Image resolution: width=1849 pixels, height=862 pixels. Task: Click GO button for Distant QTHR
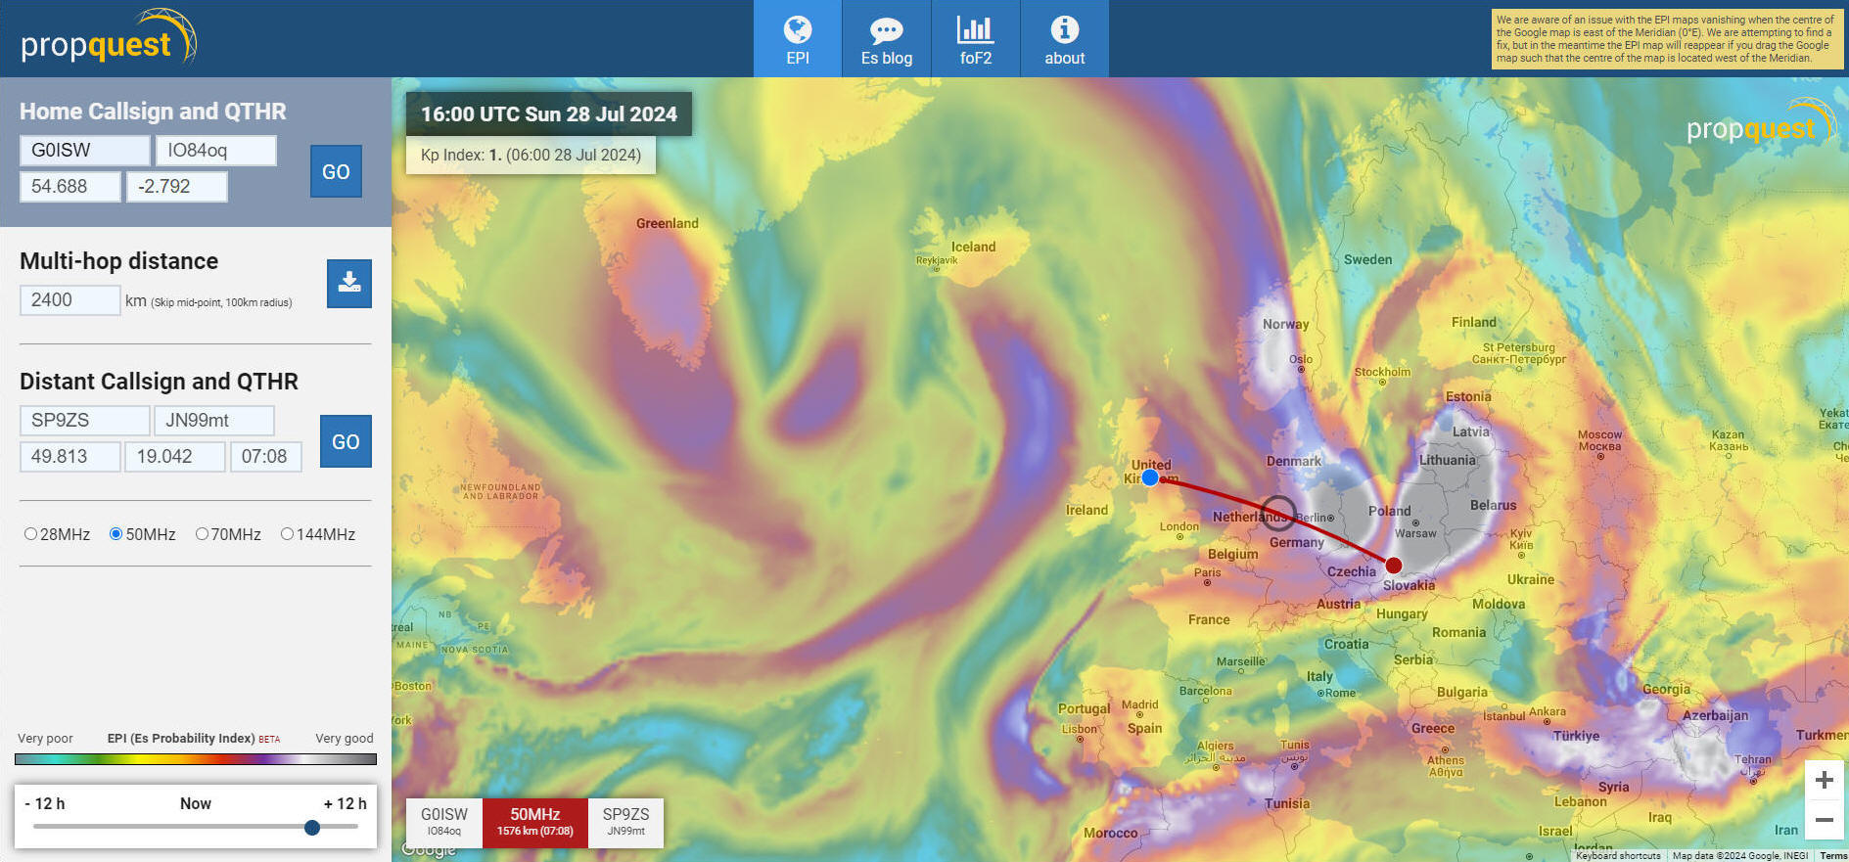pos(346,441)
